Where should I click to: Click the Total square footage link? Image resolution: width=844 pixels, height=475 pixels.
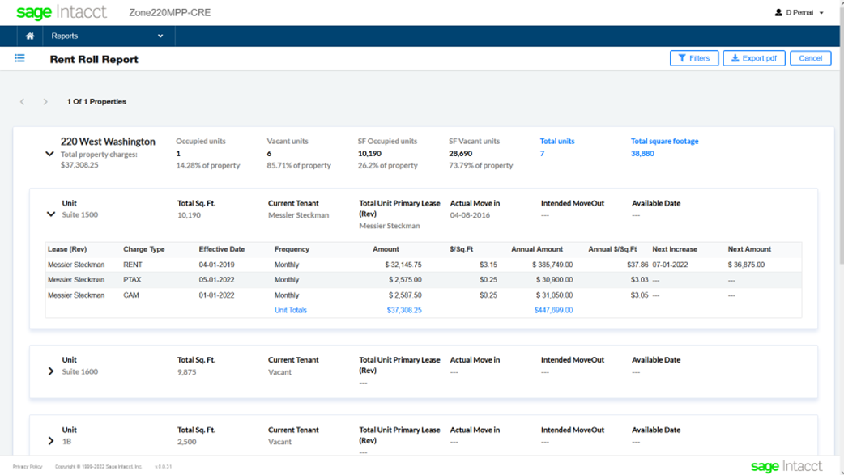(x=664, y=142)
